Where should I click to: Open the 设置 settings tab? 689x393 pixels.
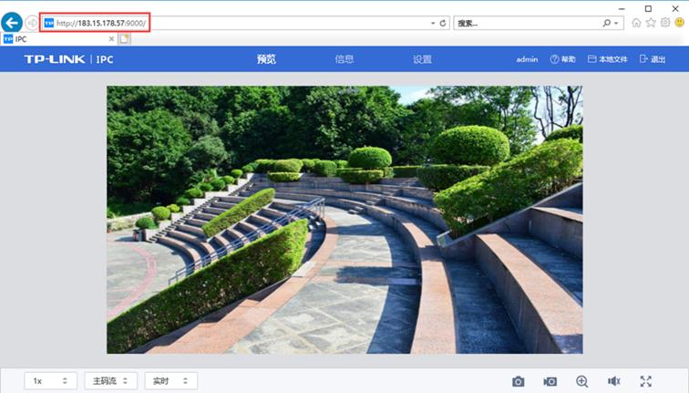pos(422,59)
